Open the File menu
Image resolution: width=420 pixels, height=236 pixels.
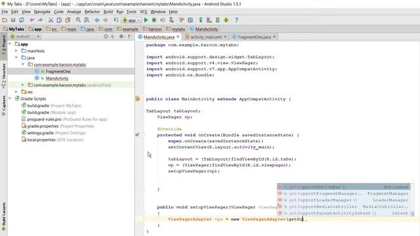point(5,12)
